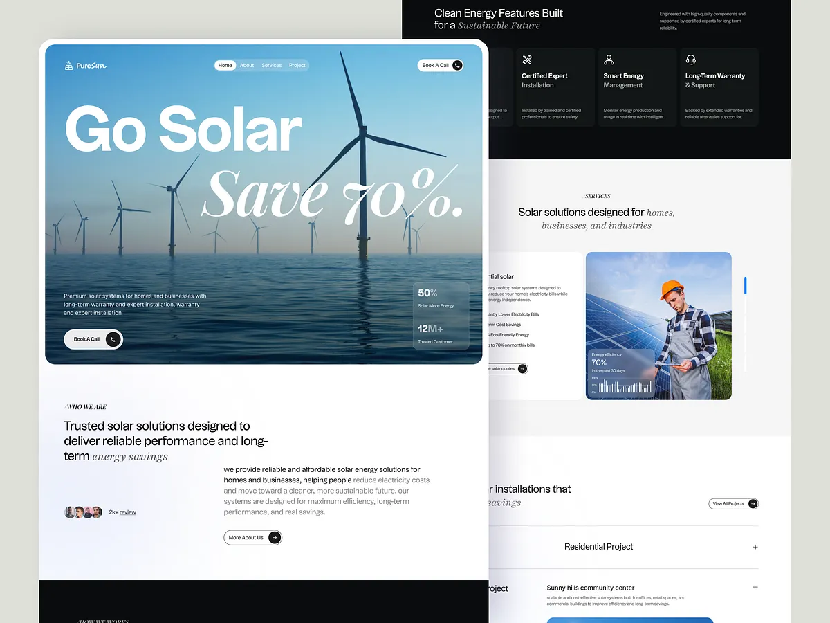Click the PureSun solar panel logo icon
830x623 pixels.
pos(68,66)
